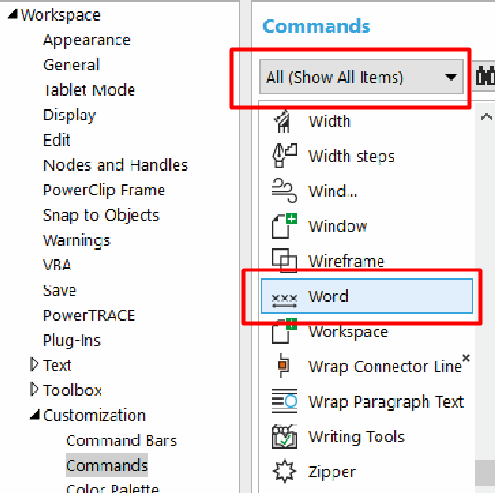Select the Zipper command text

click(332, 472)
